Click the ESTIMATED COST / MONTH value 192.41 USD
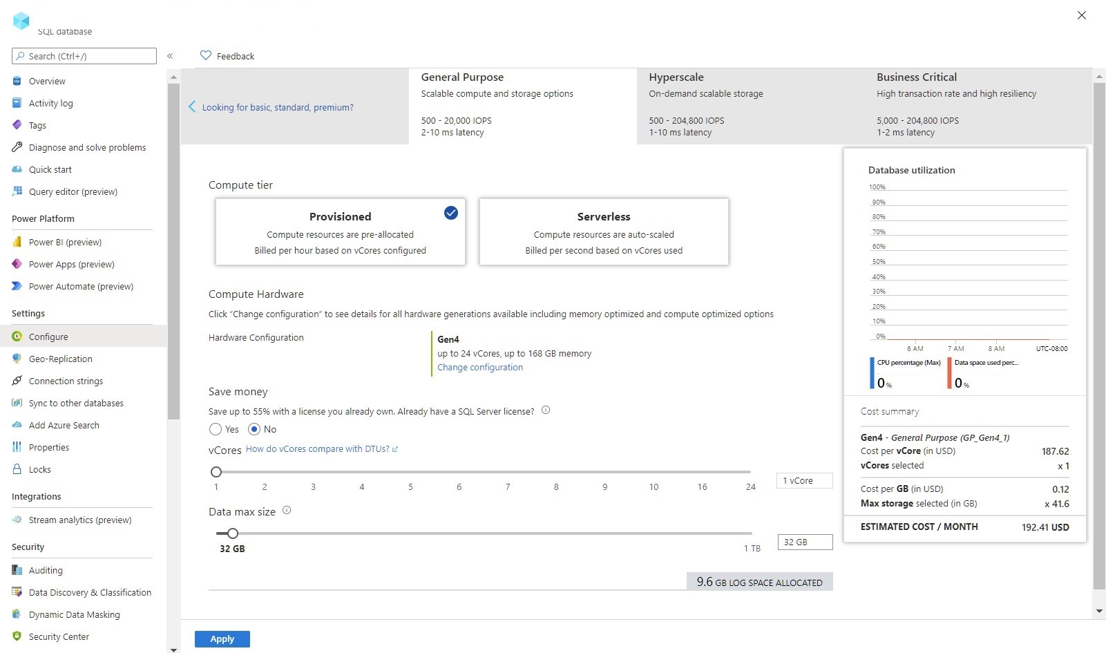1106x653 pixels. click(1045, 527)
